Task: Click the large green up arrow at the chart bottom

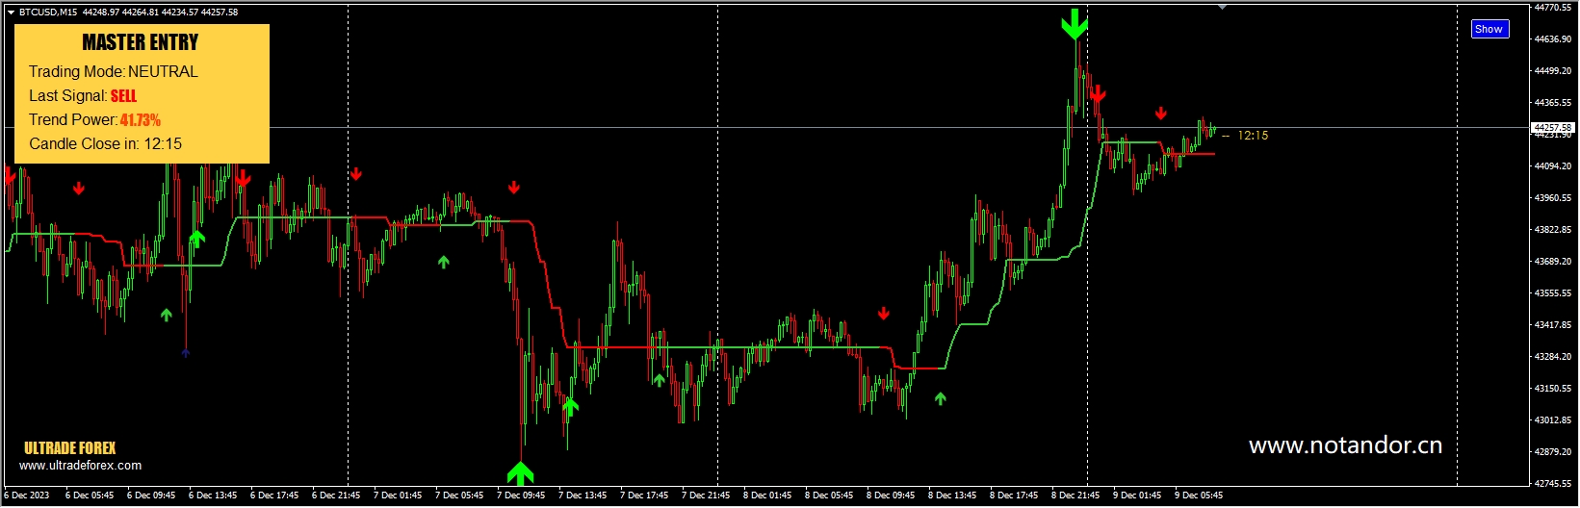Action: (520, 472)
